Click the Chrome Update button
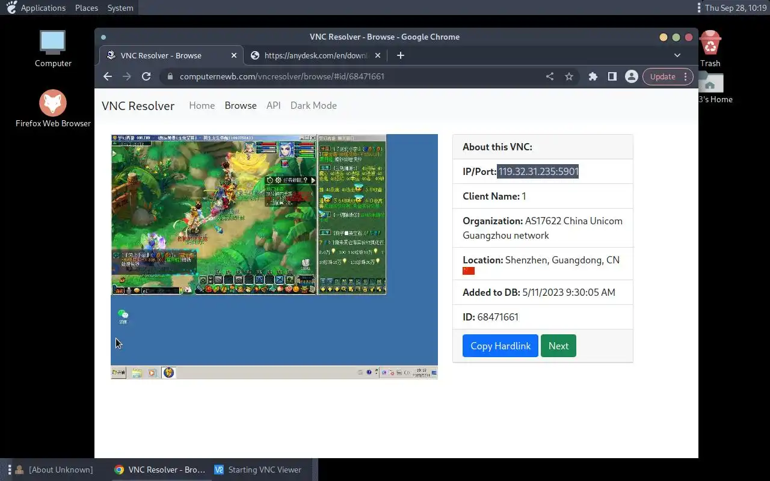The height and width of the screenshot is (481, 770). (x=663, y=76)
